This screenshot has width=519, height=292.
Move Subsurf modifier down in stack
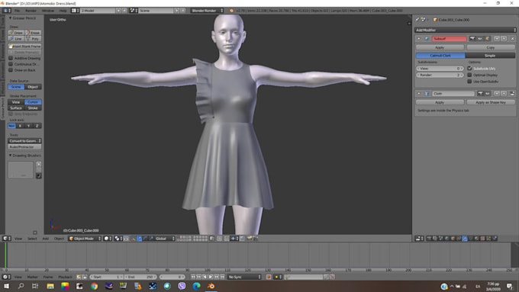tap(504, 39)
